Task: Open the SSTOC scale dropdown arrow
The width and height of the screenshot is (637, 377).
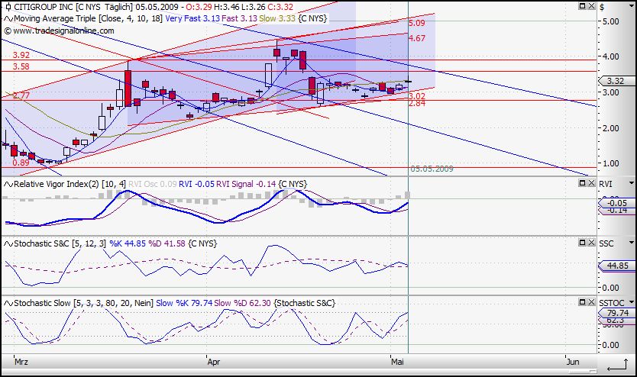Action: coord(632,302)
